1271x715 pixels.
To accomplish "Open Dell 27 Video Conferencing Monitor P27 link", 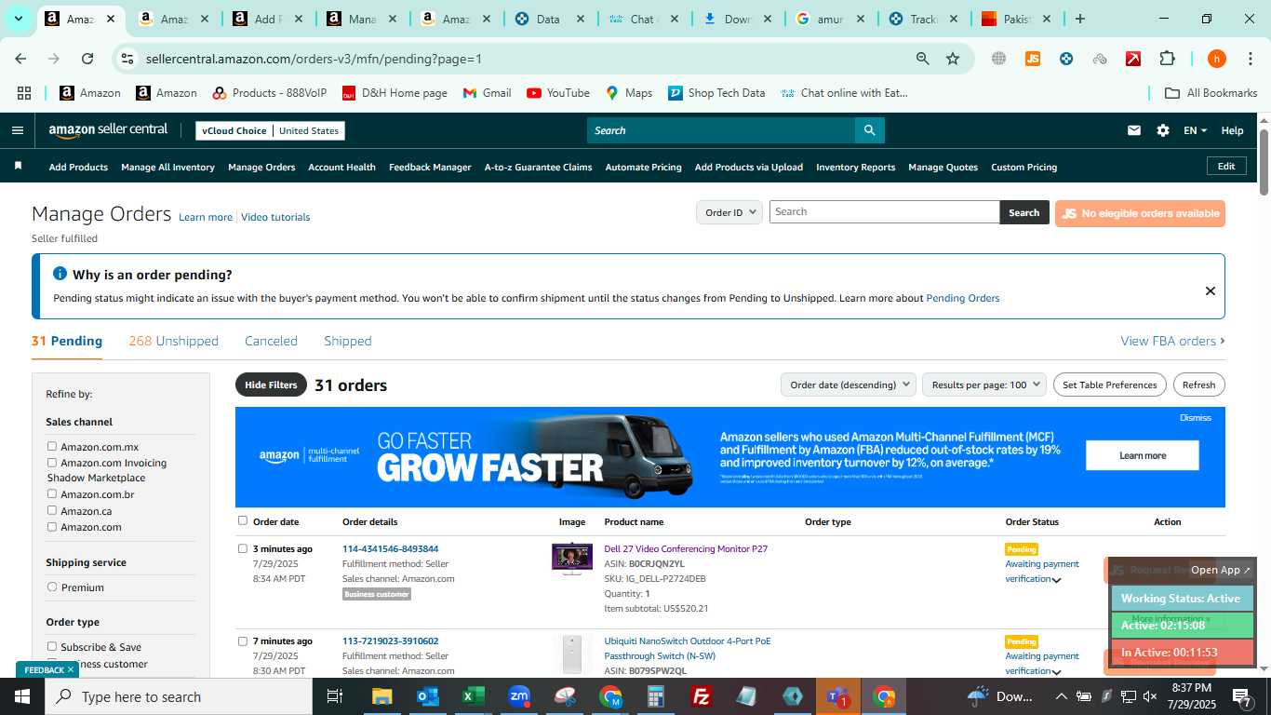I will click(x=686, y=549).
